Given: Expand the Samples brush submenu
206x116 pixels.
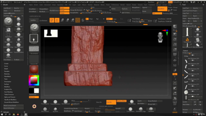Looking at the screenshot, I should pyautogui.click(x=7, y=71).
